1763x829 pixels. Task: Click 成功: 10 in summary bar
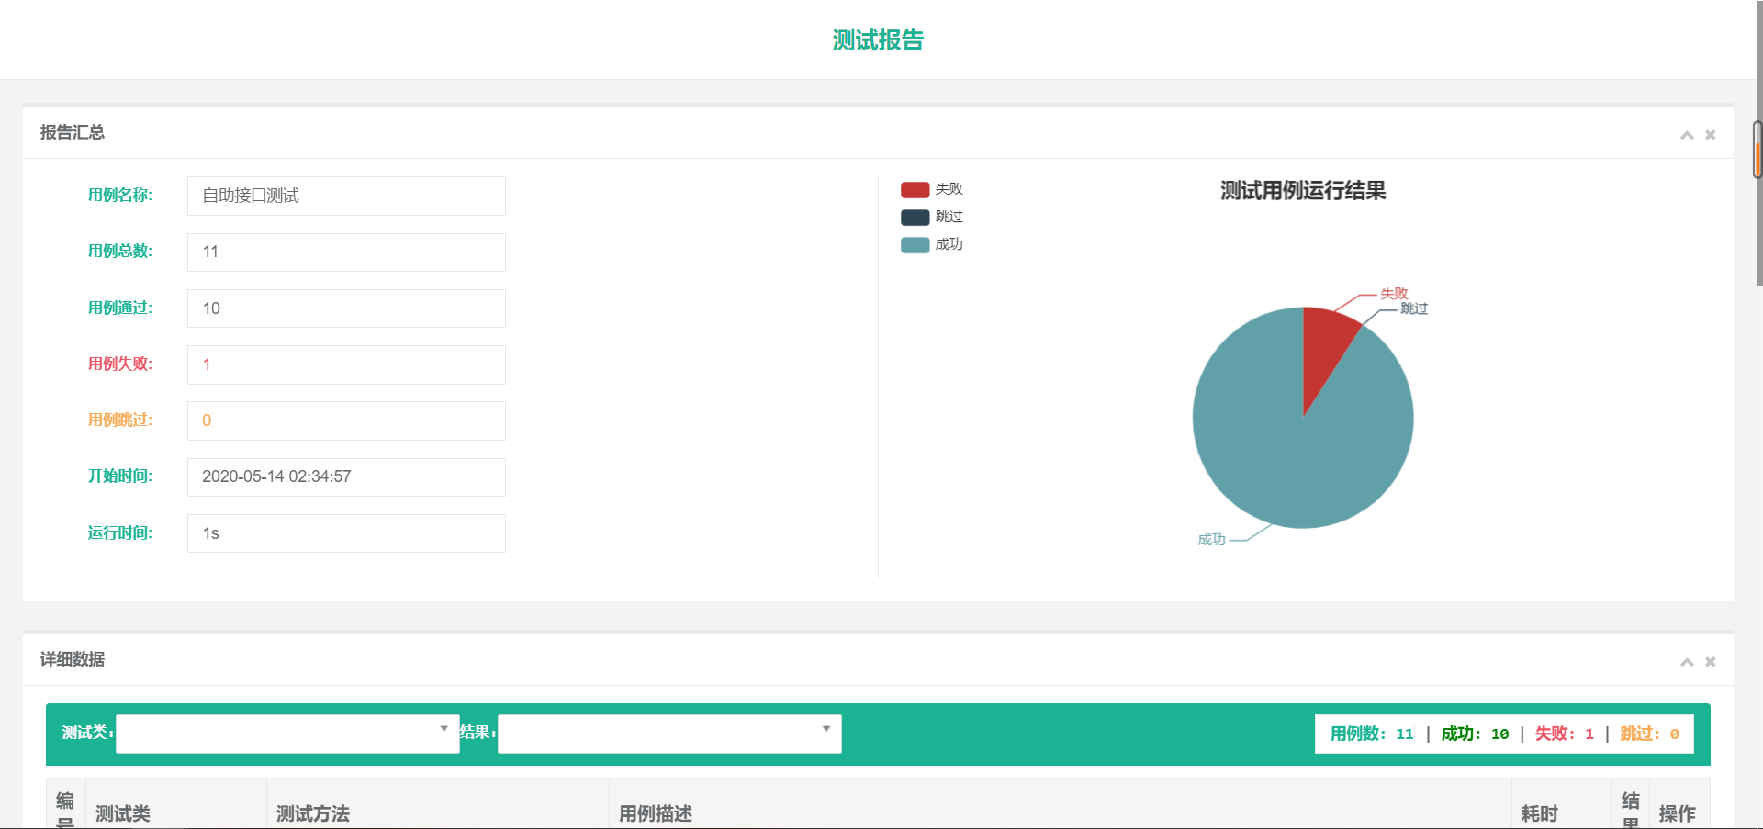coord(1475,734)
